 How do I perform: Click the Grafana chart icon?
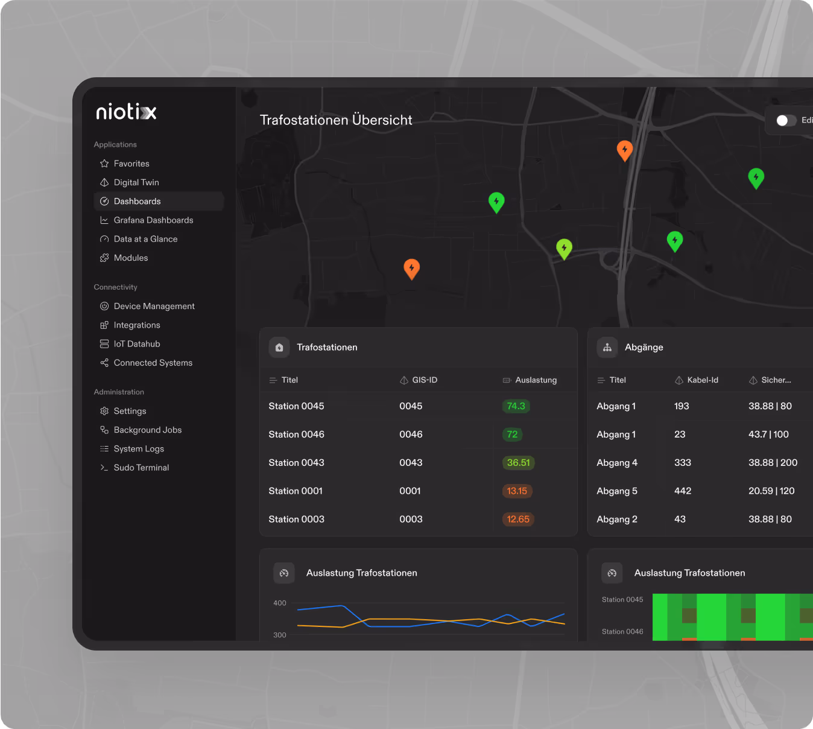104,220
